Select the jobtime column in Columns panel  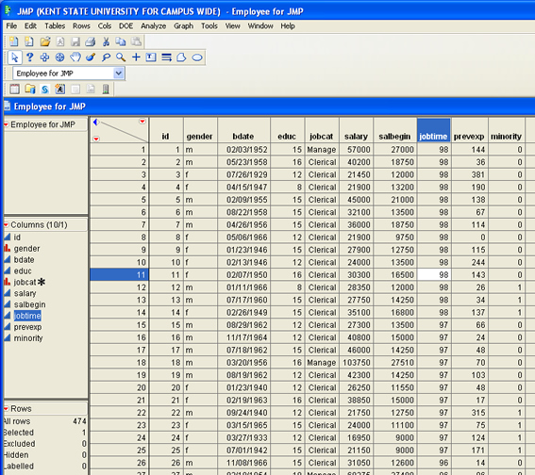[27, 316]
